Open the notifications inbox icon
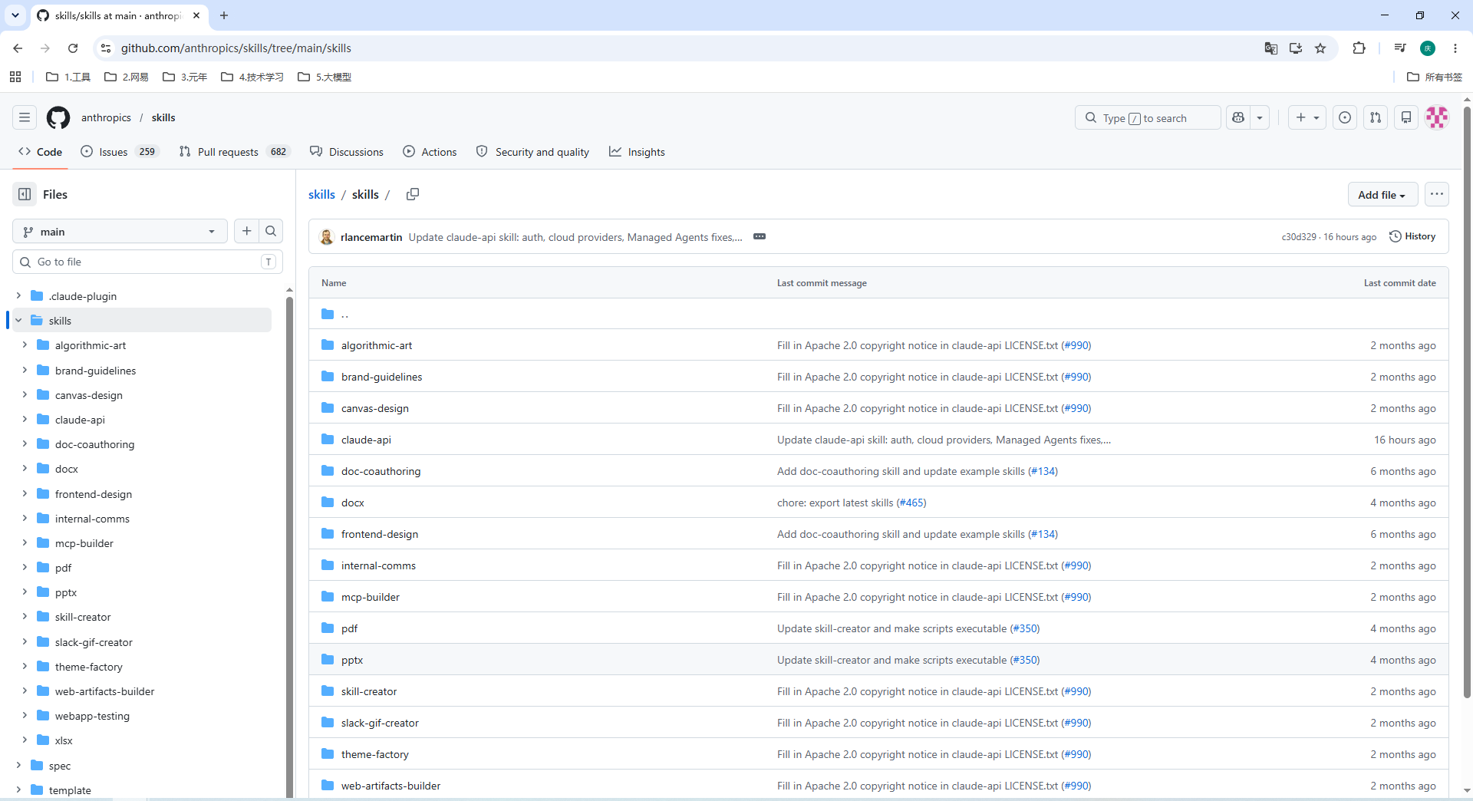1473x801 pixels. tap(1406, 117)
